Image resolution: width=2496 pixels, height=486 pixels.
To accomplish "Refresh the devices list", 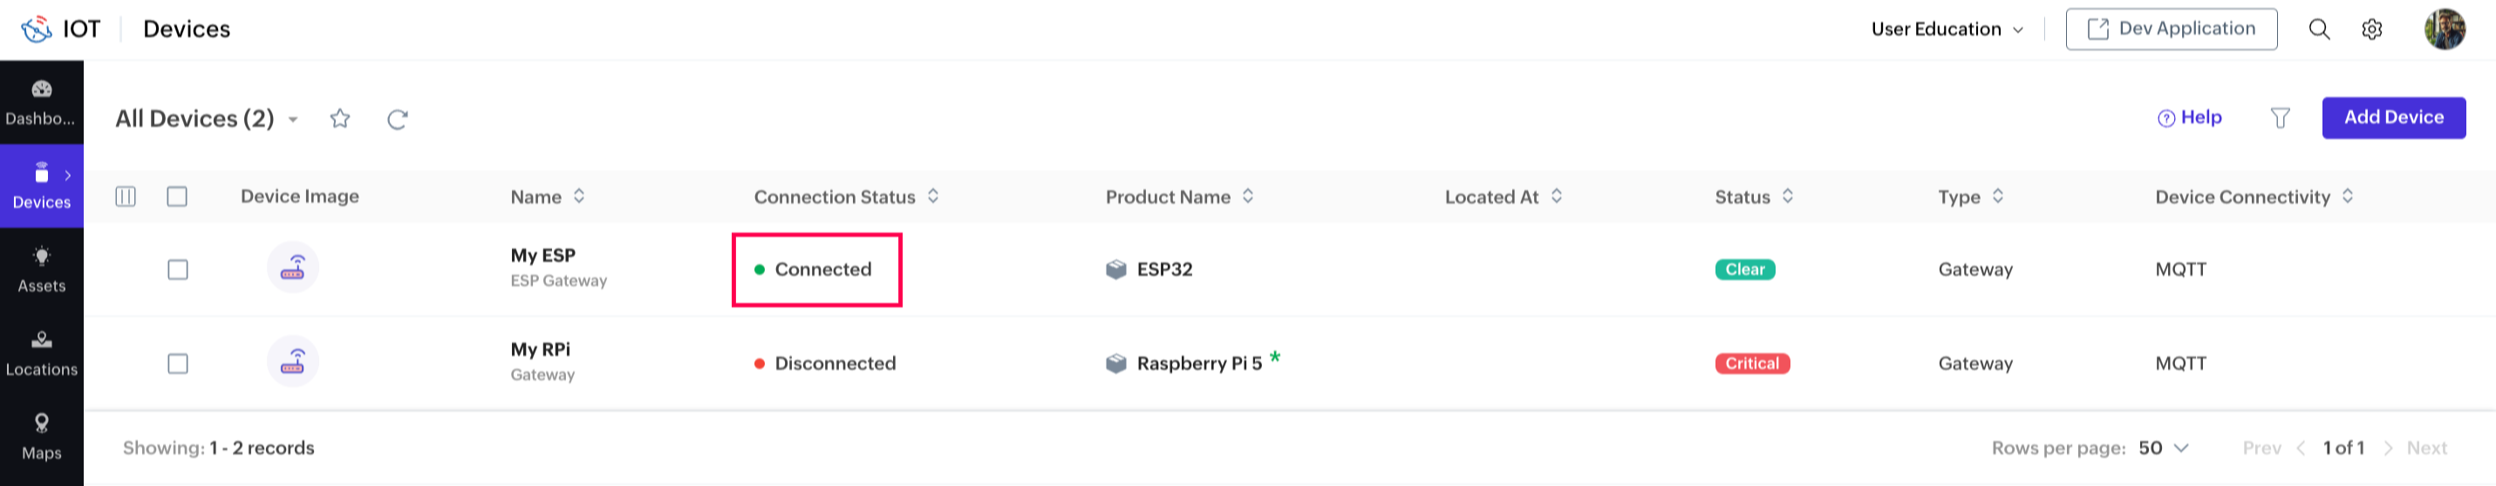I will tap(398, 119).
